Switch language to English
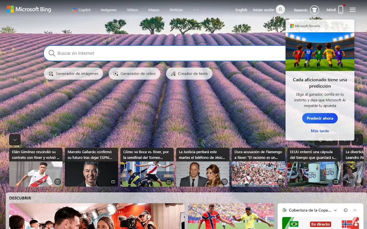Image resolution: width=367 pixels, height=229 pixels. (241, 10)
